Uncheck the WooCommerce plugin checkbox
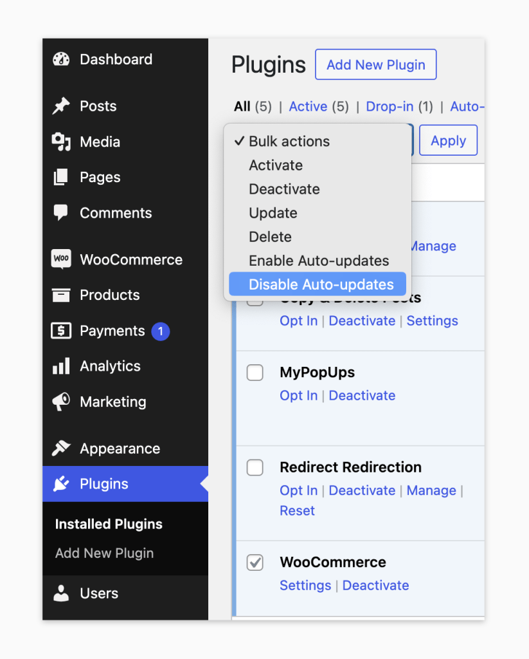The width and height of the screenshot is (529, 659). click(255, 562)
